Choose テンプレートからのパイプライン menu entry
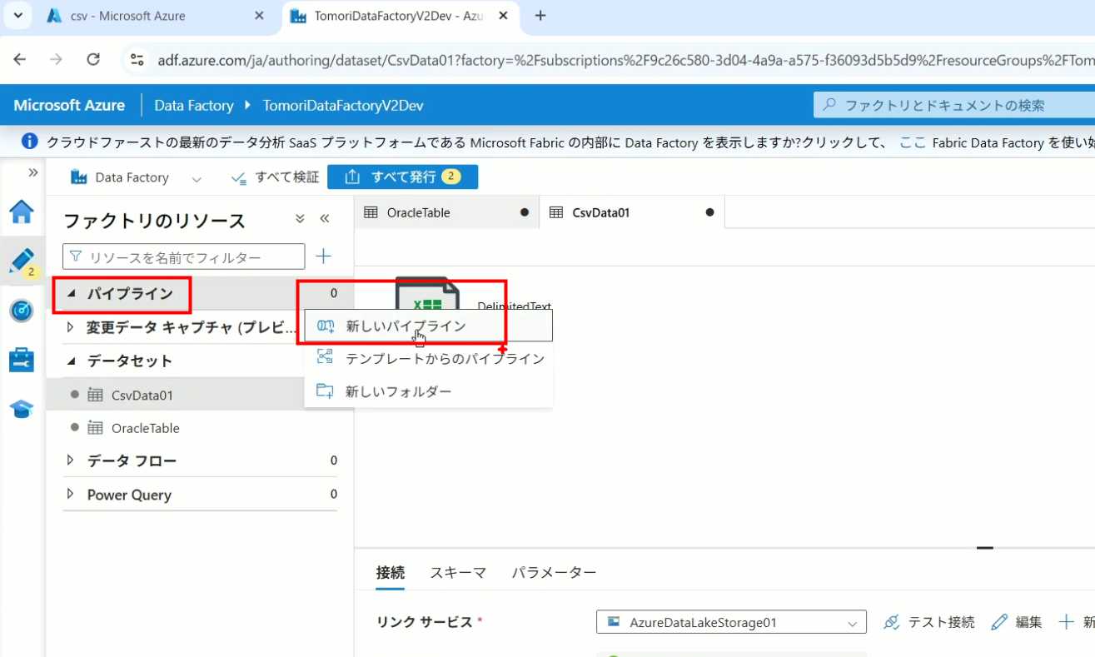The height and width of the screenshot is (657, 1095). (445, 359)
